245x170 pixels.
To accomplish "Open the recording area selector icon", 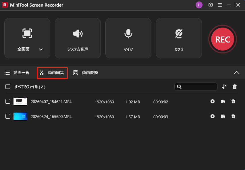I will point(27,34).
